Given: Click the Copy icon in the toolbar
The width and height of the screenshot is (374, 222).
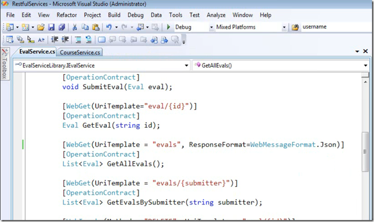Looking at the screenshot, I should pos(85,27).
